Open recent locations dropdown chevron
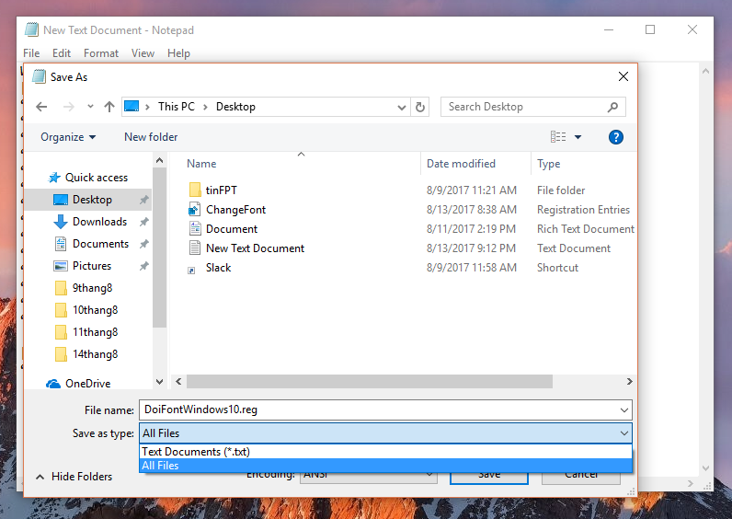Viewport: 732px width, 519px height. [x=90, y=107]
